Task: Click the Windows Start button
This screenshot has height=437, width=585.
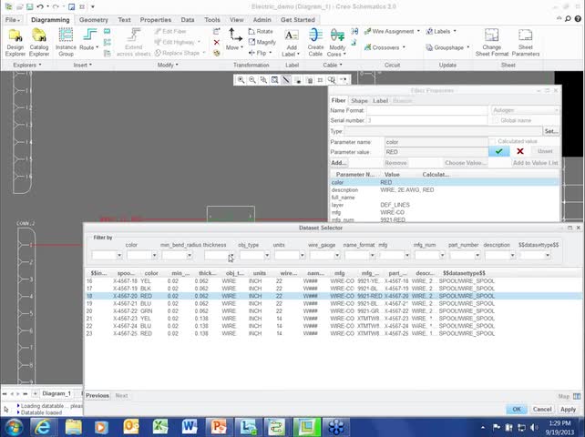Action: (x=14, y=427)
